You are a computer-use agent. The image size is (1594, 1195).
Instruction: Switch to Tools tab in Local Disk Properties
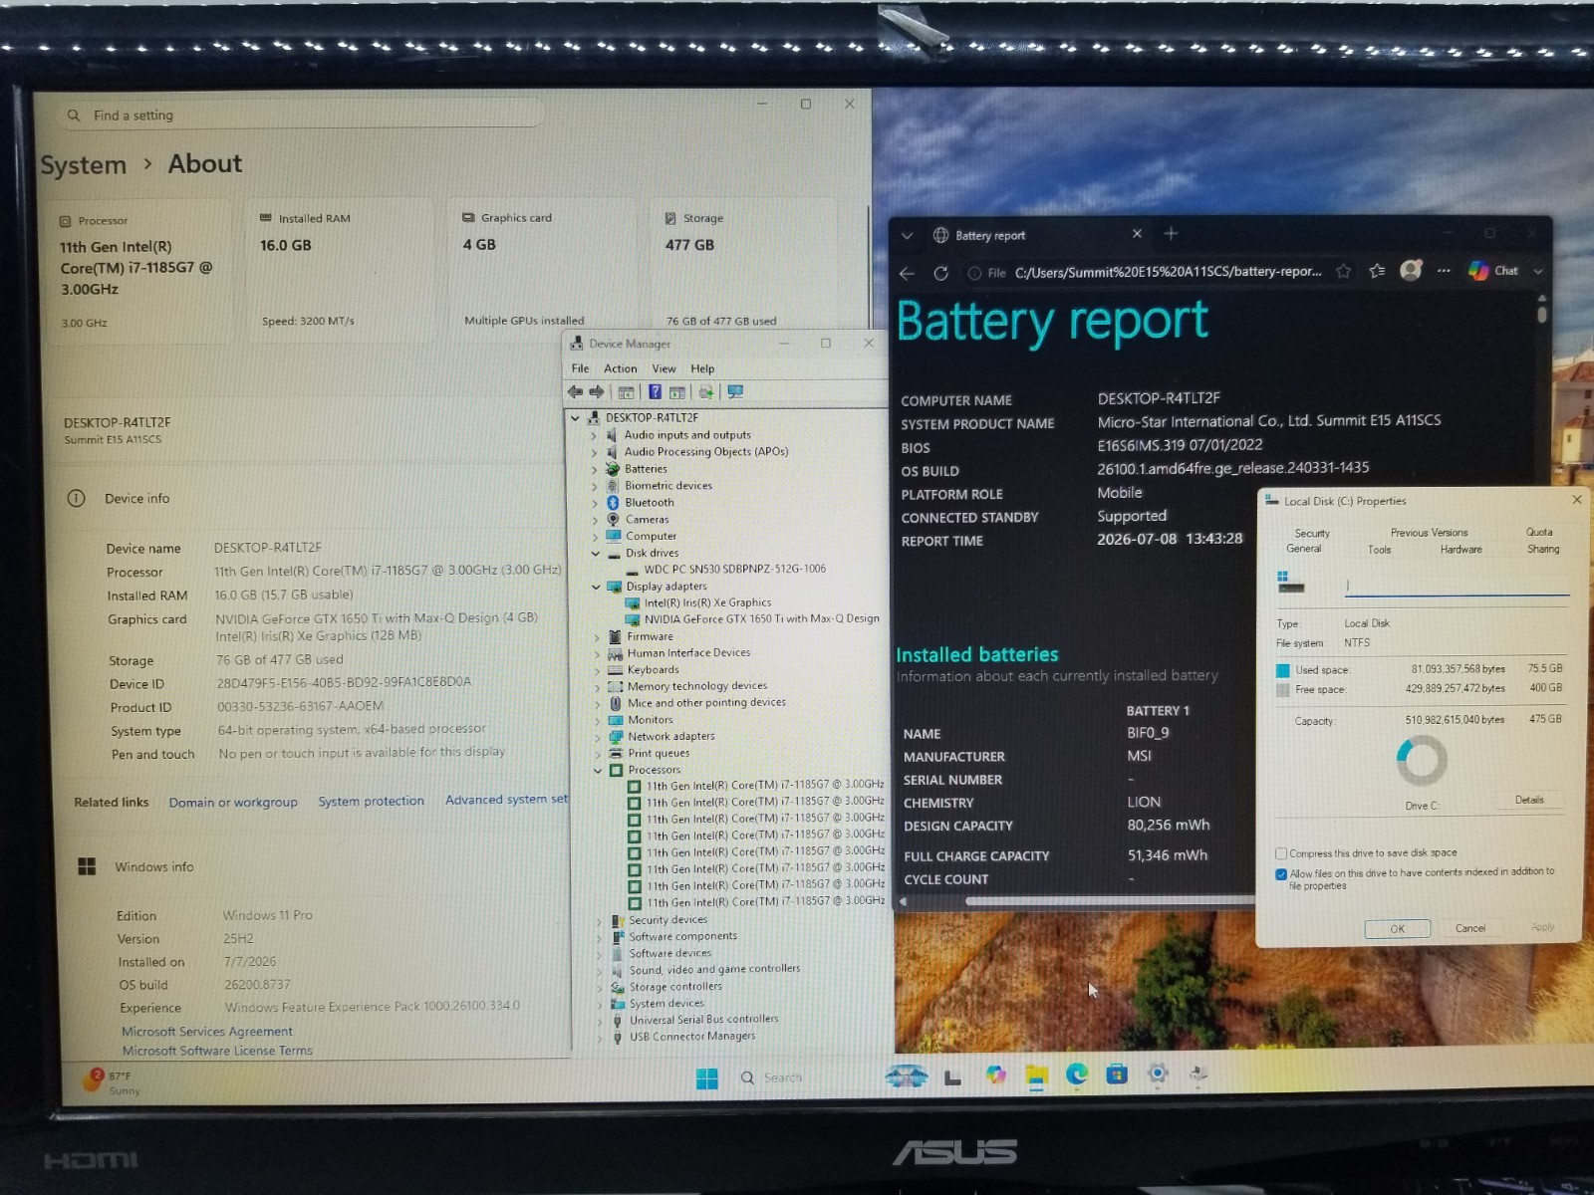1380,550
